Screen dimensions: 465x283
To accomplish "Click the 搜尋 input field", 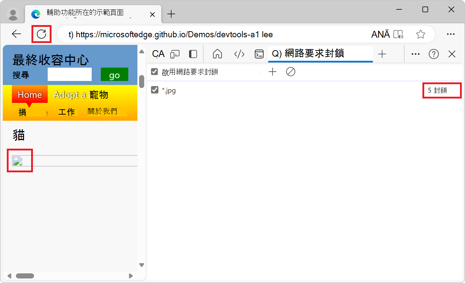I will (69, 74).
